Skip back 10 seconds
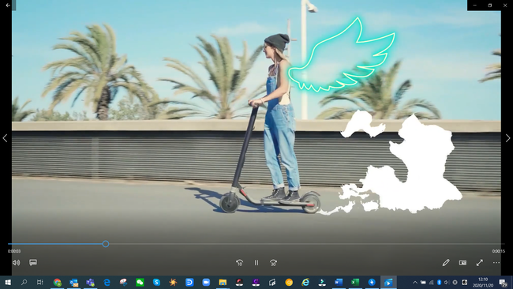 [239, 262]
